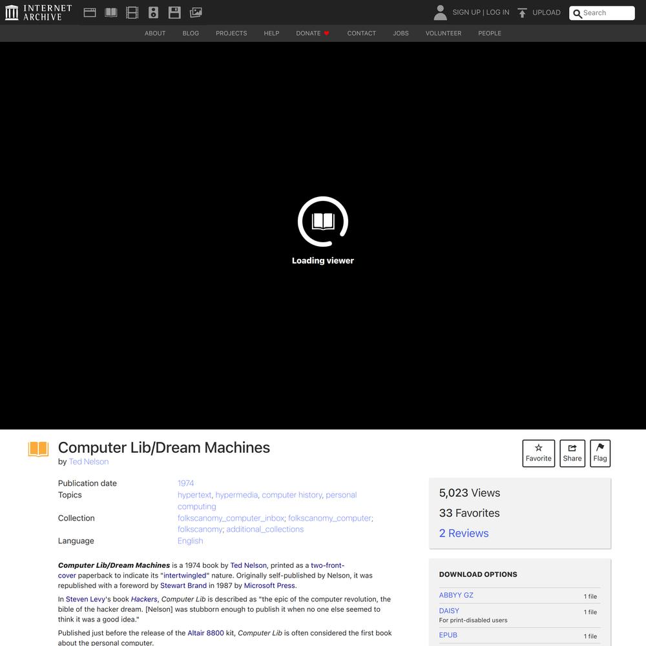
Task: Open the Stewart Brand link
Action: pos(183,585)
